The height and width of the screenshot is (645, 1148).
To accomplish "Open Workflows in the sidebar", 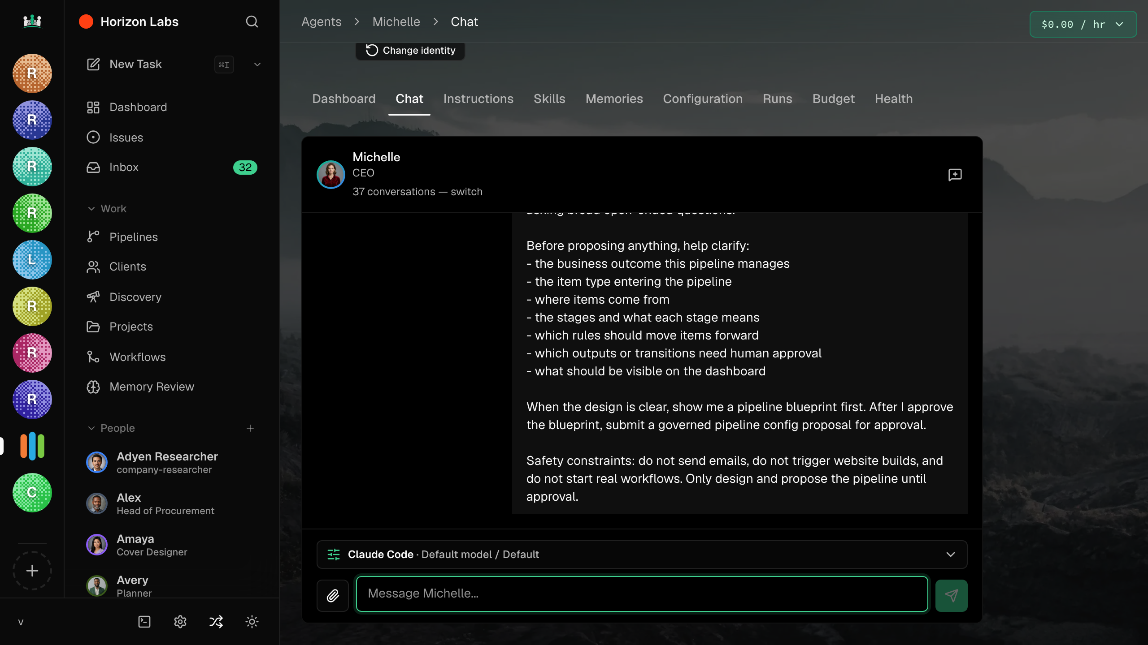I will click(x=172, y=357).
